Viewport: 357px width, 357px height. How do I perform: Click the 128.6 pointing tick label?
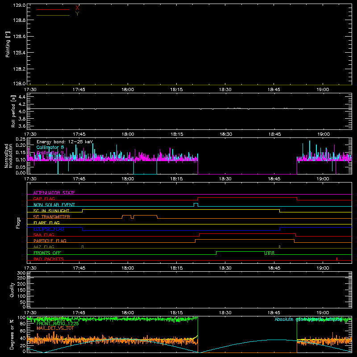[x=19, y=37]
